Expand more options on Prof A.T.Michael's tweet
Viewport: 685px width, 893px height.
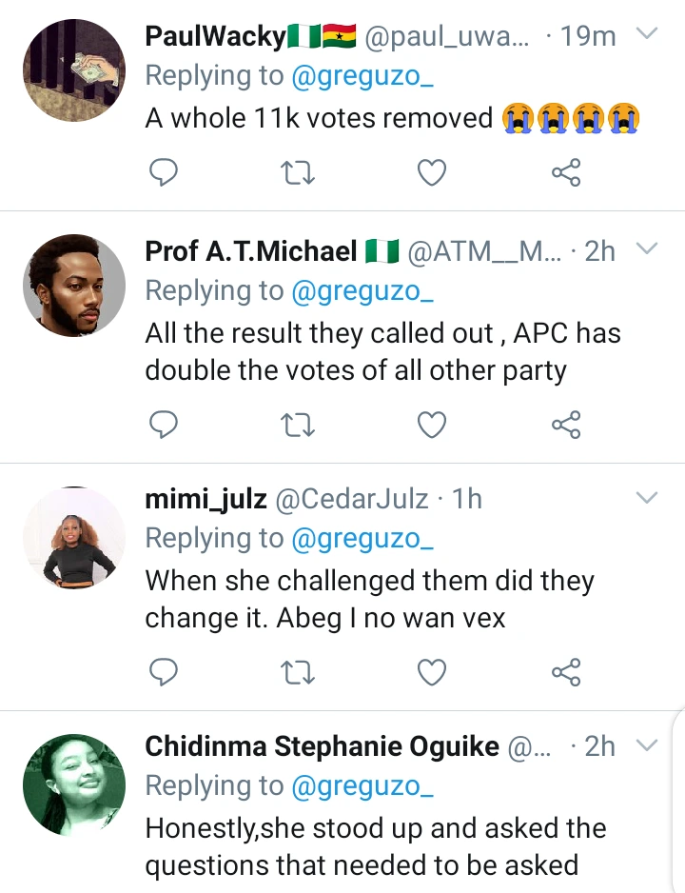[x=646, y=249]
